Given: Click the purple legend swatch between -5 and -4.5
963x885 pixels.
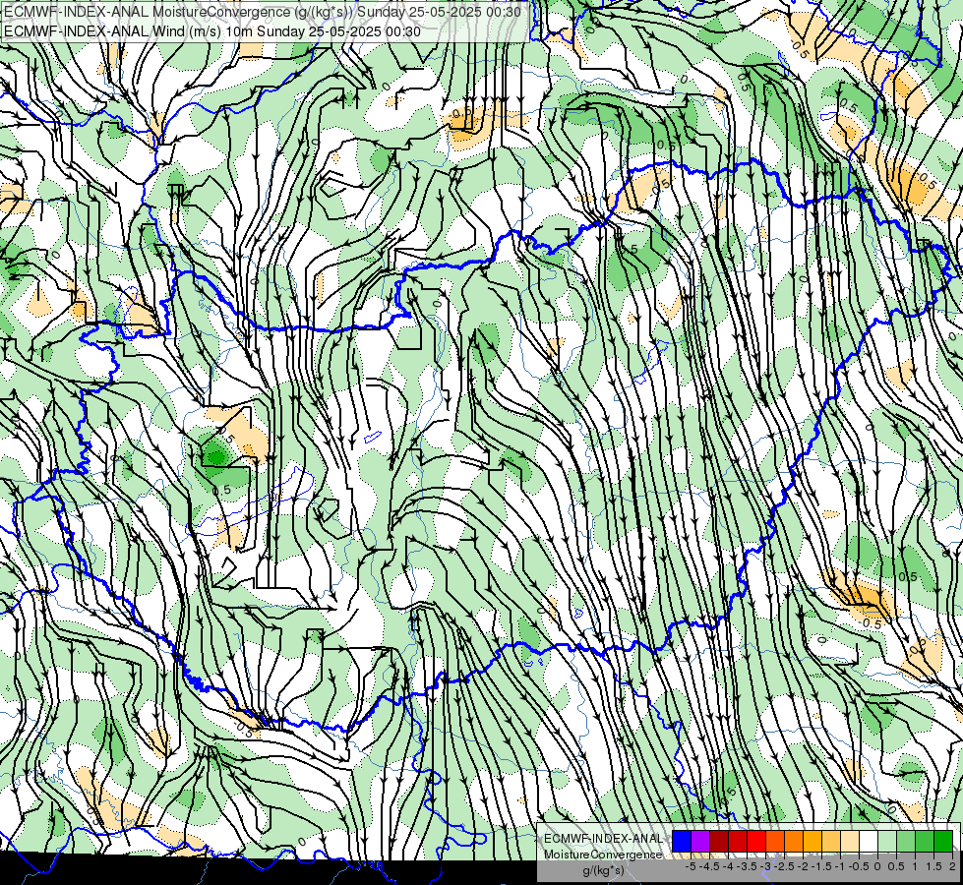Looking at the screenshot, I should pos(700,841).
